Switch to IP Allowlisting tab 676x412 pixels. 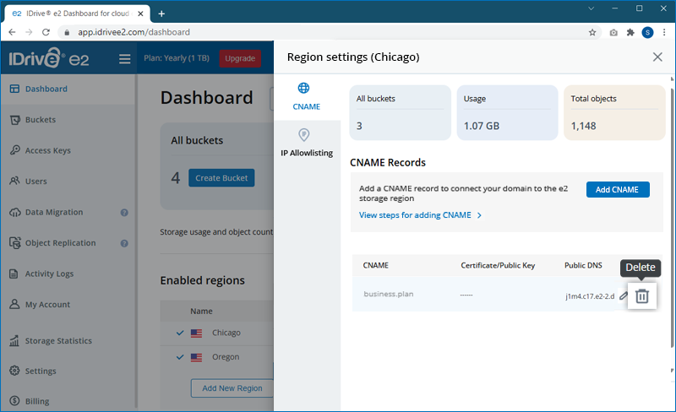[x=306, y=143]
